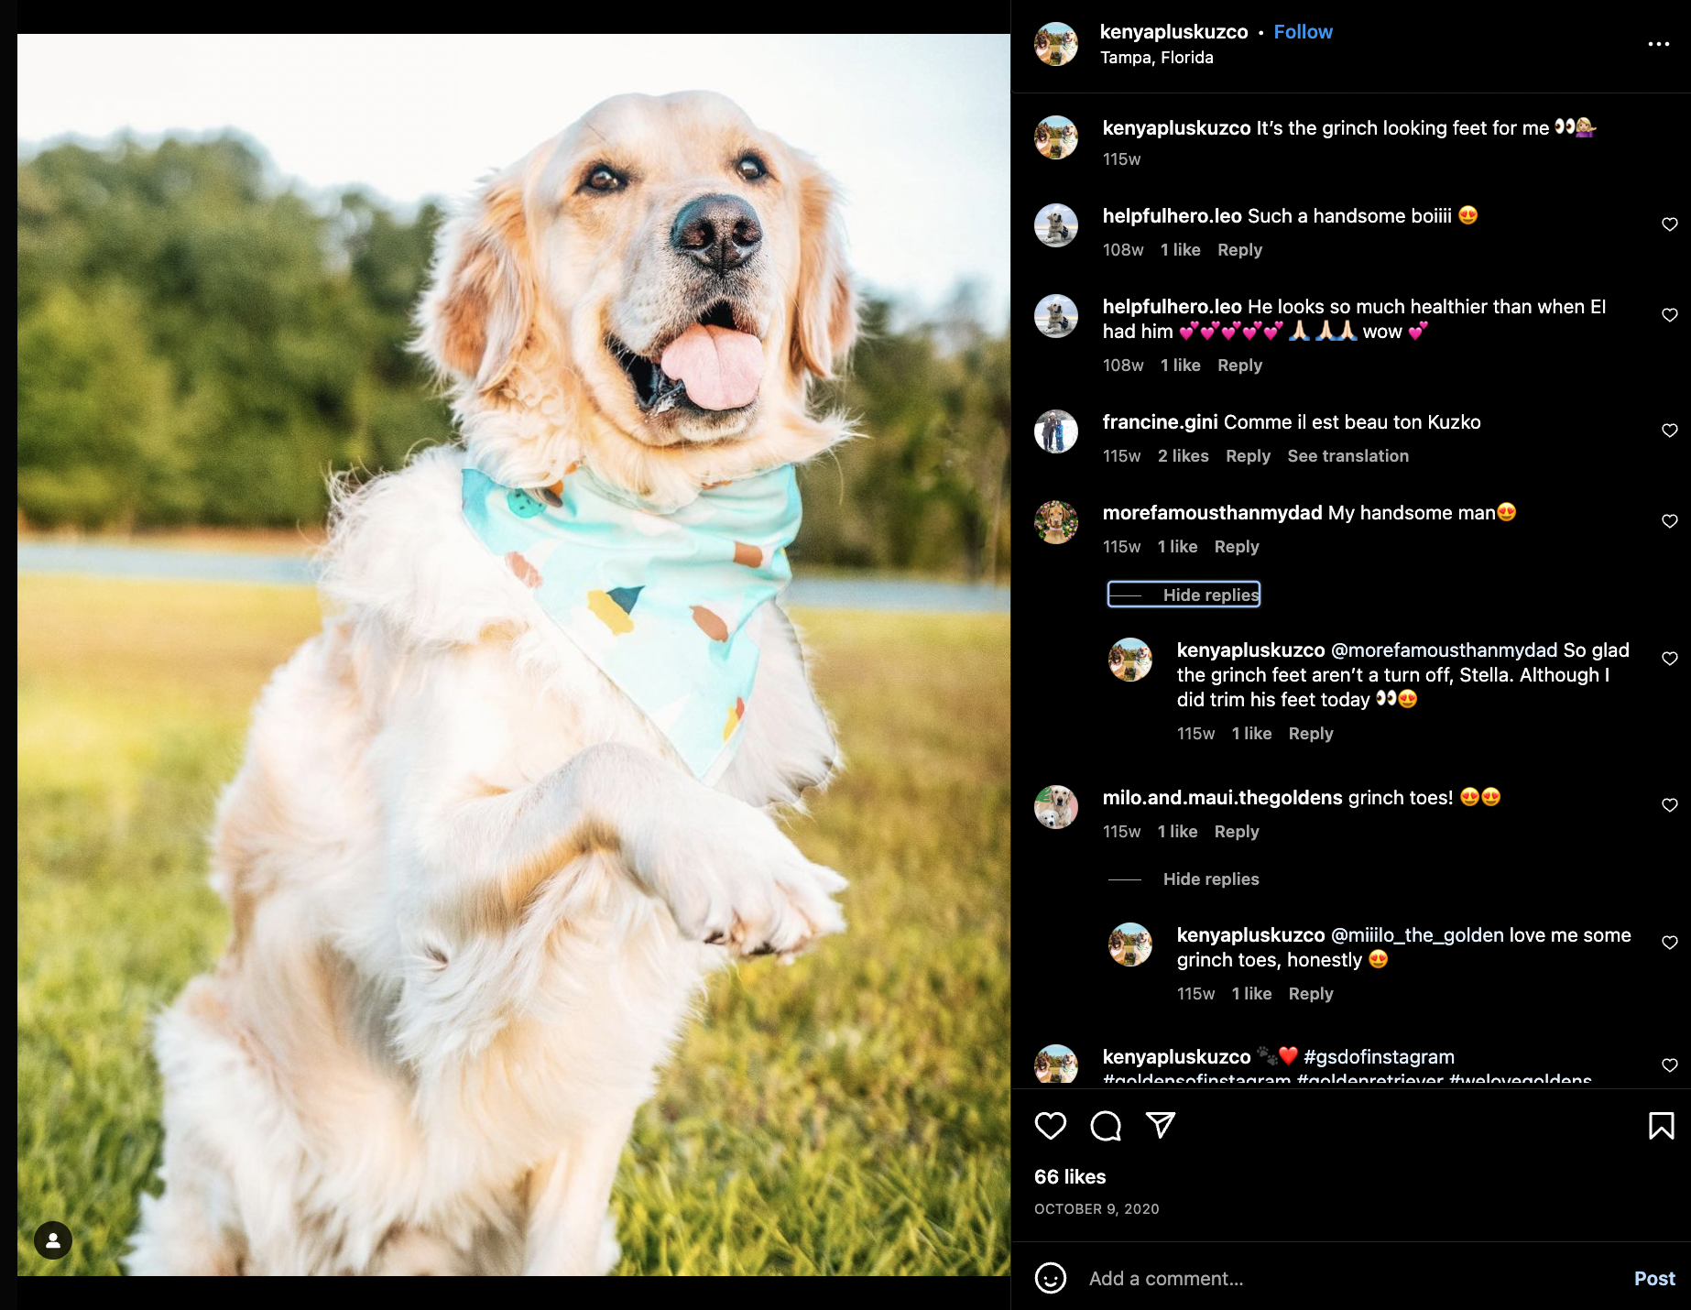Share post via paper plane icon
Viewport: 1691px width, 1310px height.
[x=1161, y=1125]
